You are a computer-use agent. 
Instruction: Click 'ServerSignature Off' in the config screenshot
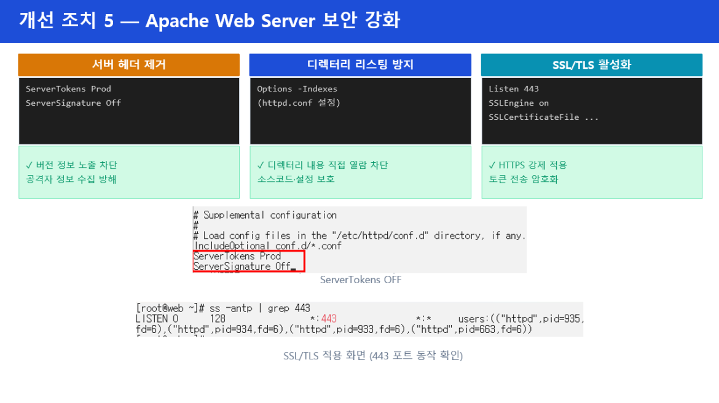click(x=242, y=267)
